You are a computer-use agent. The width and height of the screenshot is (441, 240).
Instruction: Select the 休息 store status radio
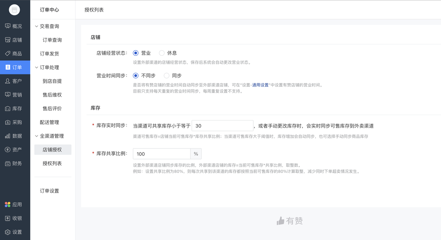coord(162,53)
